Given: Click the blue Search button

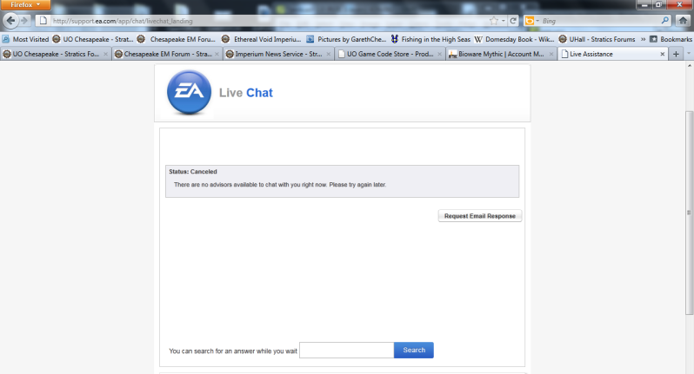Looking at the screenshot, I should point(414,351).
